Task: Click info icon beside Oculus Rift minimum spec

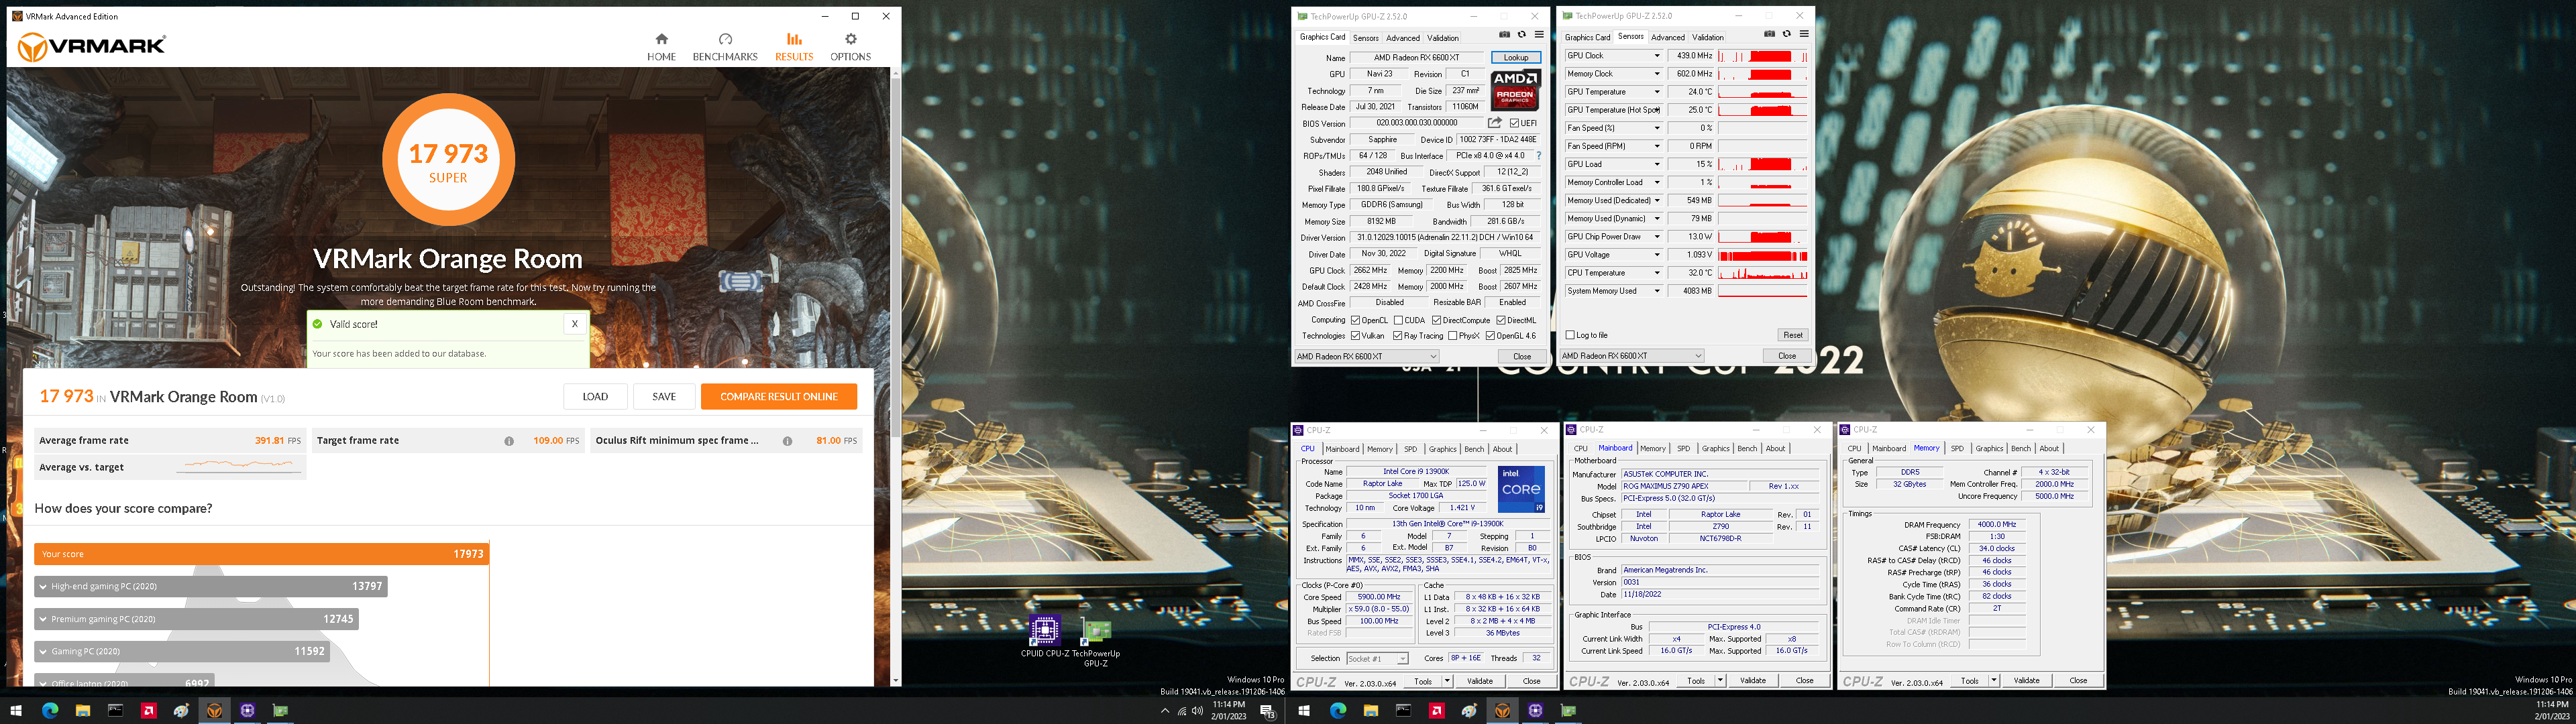Action: 787,441
